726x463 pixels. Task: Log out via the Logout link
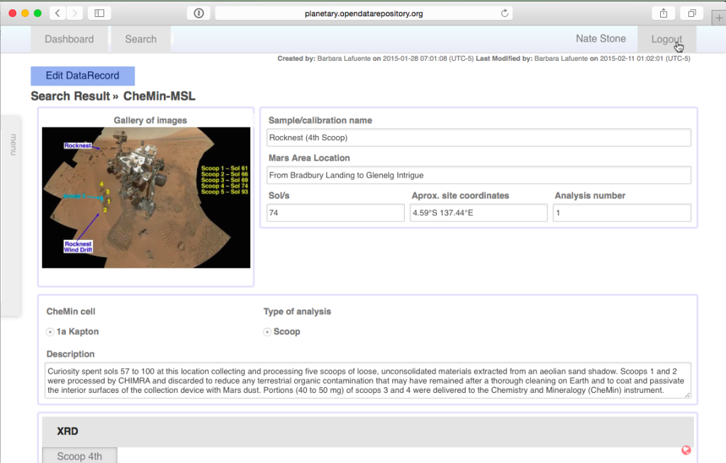click(665, 39)
